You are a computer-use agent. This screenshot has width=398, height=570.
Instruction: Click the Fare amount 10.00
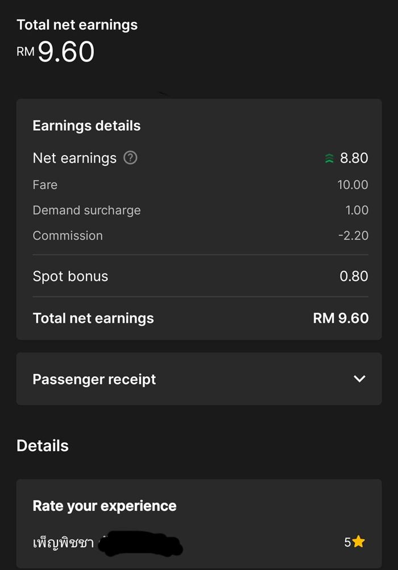point(353,185)
